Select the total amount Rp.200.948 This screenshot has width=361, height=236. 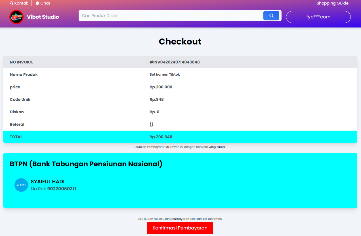coord(161,137)
